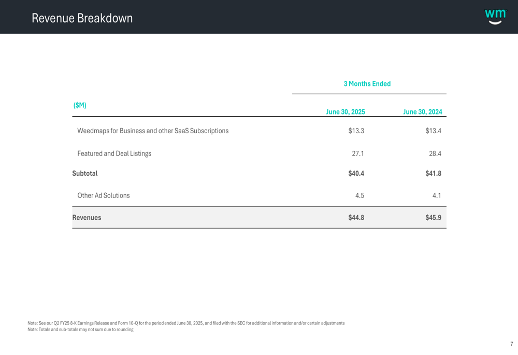This screenshot has width=518, height=355.
Task: Click the WM logo in the header
Action: click(x=495, y=17)
